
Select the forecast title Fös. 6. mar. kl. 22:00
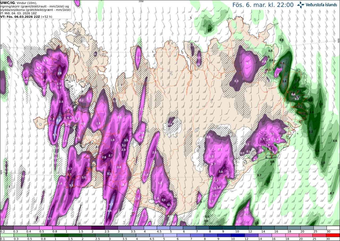point(263,5)
